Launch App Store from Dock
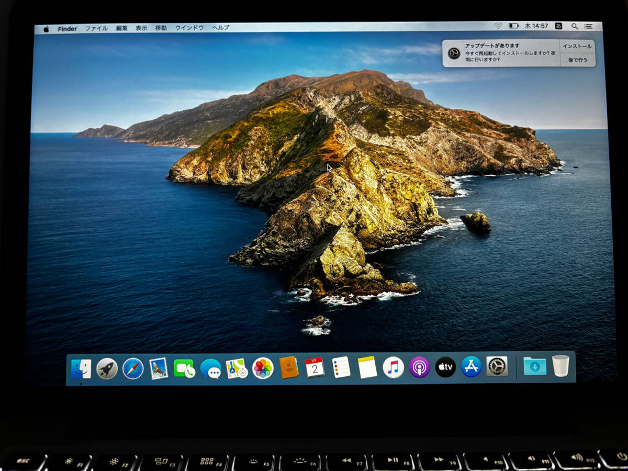This screenshot has height=471, width=628. [x=471, y=367]
